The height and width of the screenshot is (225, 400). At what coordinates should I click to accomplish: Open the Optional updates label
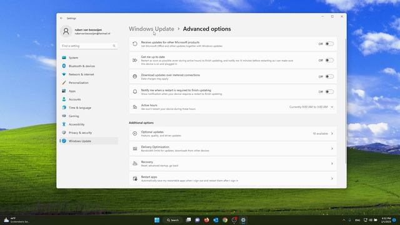tap(152, 132)
